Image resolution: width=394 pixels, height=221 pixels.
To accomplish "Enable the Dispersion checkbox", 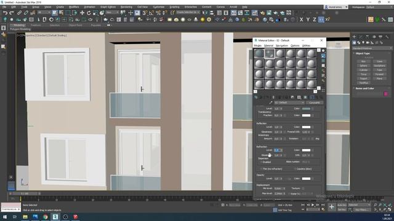I will (262, 162).
